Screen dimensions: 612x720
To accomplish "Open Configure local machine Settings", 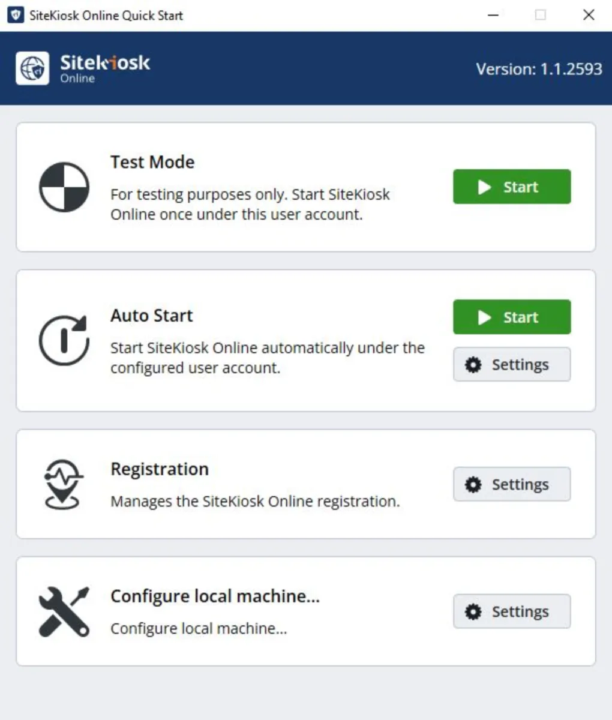I will pyautogui.click(x=511, y=611).
